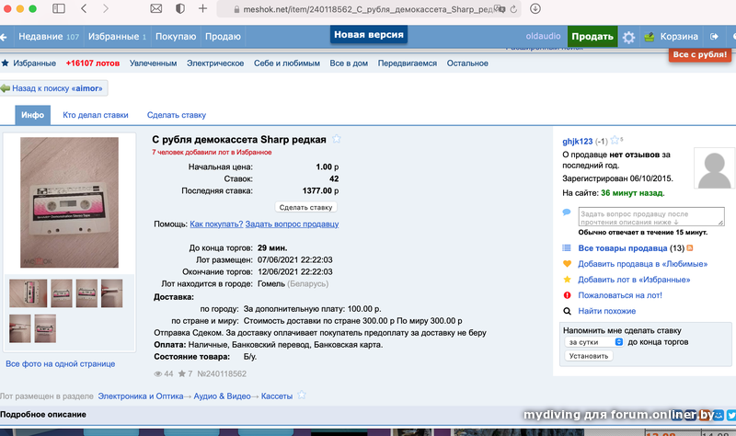Click the red complaint exclamation icon
Image resolution: width=736 pixels, height=436 pixels.
click(x=567, y=295)
